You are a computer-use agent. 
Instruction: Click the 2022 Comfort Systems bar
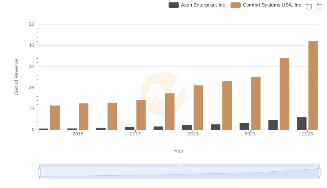[284, 94]
